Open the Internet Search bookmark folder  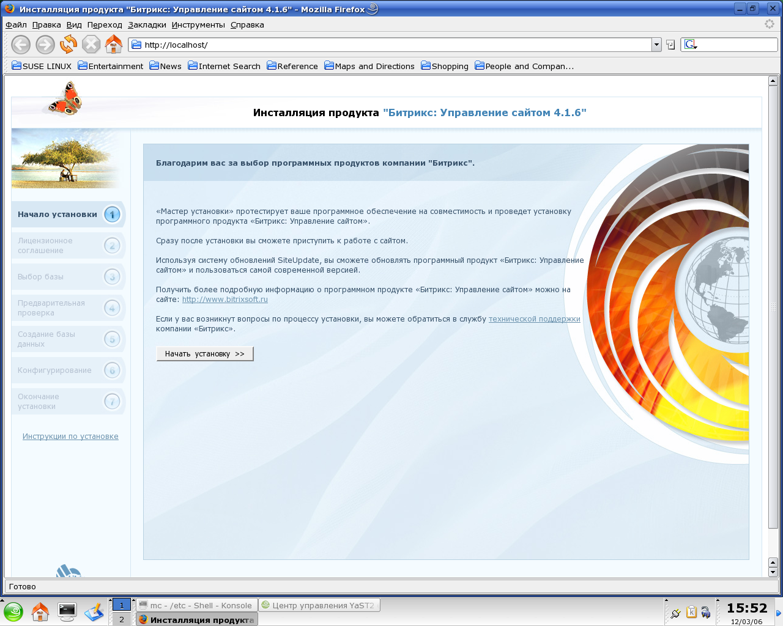(225, 66)
